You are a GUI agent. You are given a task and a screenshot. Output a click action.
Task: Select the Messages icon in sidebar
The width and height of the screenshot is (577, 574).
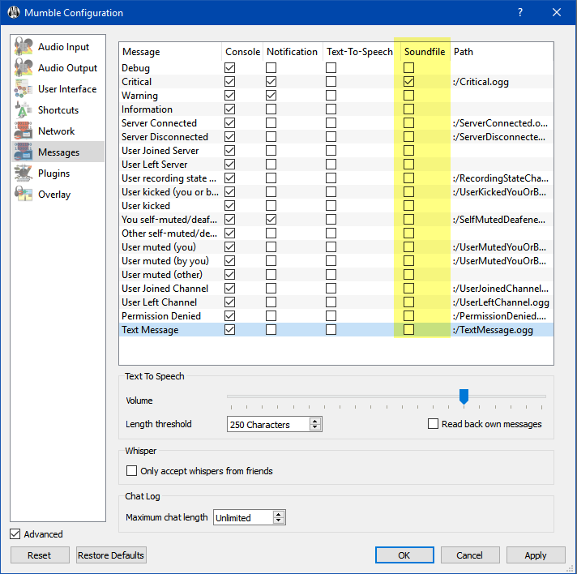24,152
